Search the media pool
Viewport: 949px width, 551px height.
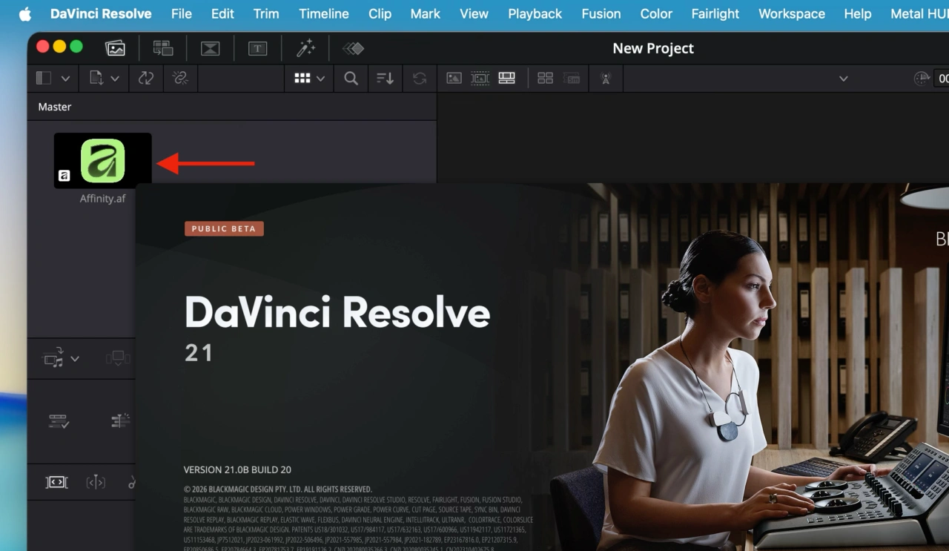point(351,78)
